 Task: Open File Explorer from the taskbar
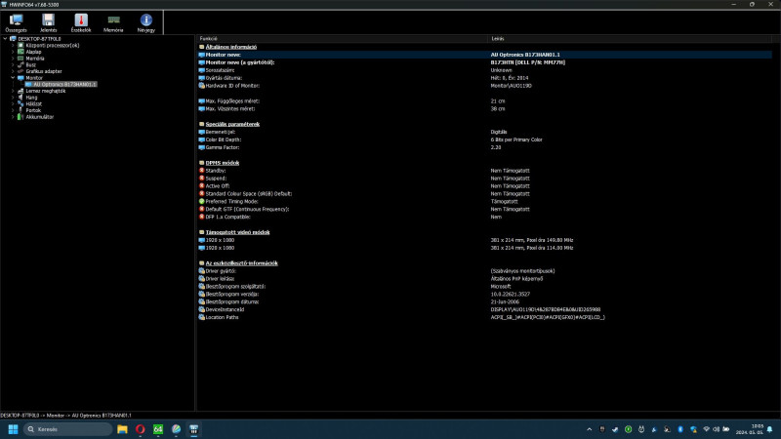pyautogui.click(x=122, y=429)
